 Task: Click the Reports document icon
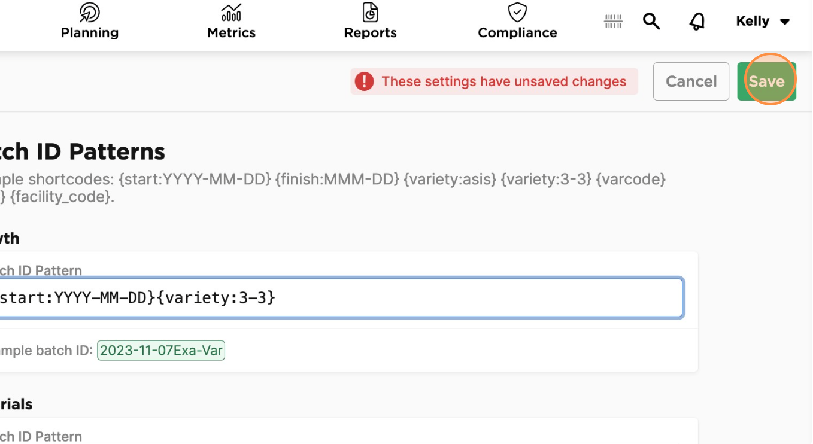[x=371, y=12]
